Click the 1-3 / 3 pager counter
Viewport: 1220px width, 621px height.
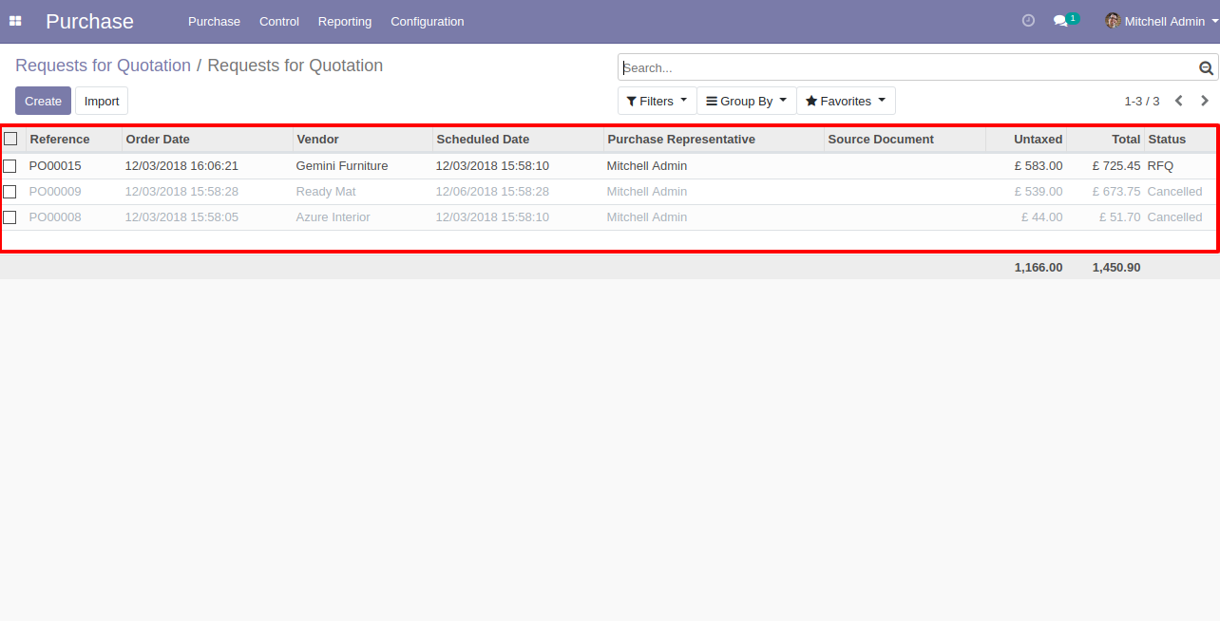pos(1142,101)
